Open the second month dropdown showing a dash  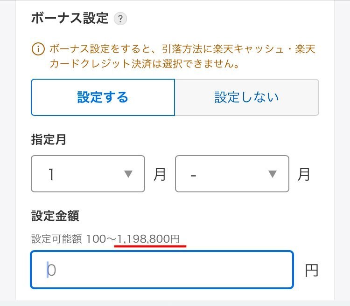232,174
